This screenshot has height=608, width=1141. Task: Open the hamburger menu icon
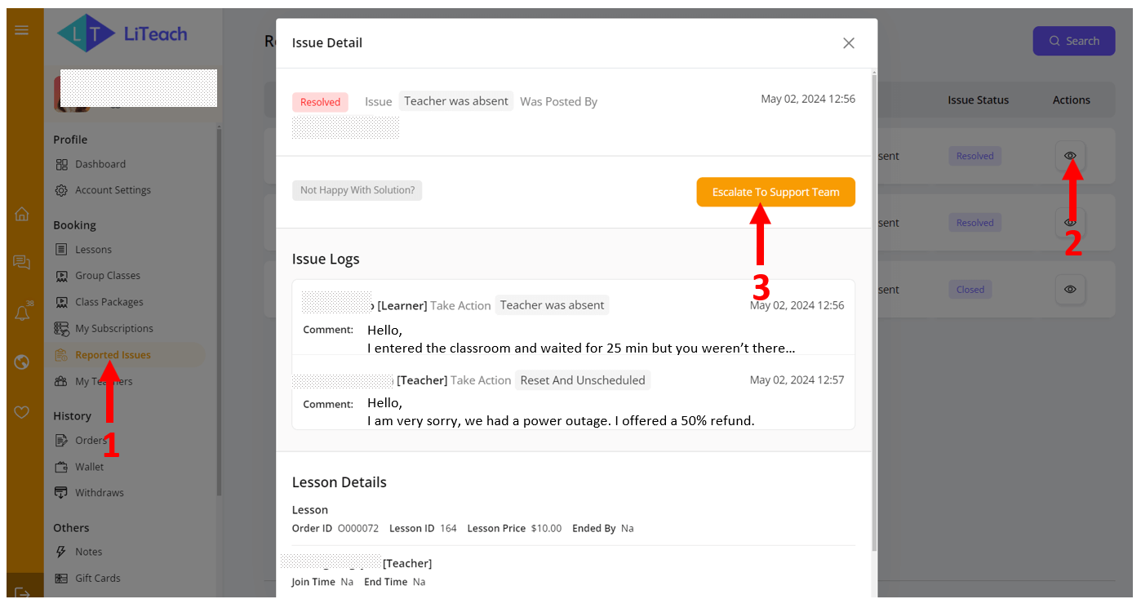pyautogui.click(x=22, y=30)
